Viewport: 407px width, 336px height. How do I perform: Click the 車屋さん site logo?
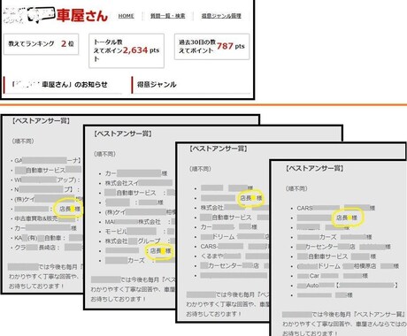[x=56, y=15]
